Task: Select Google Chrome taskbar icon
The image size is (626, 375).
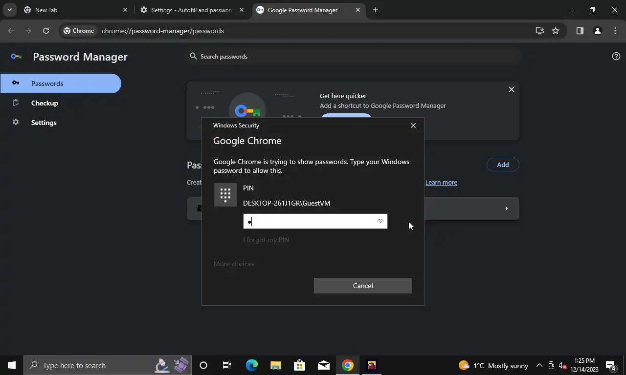Action: pos(347,365)
